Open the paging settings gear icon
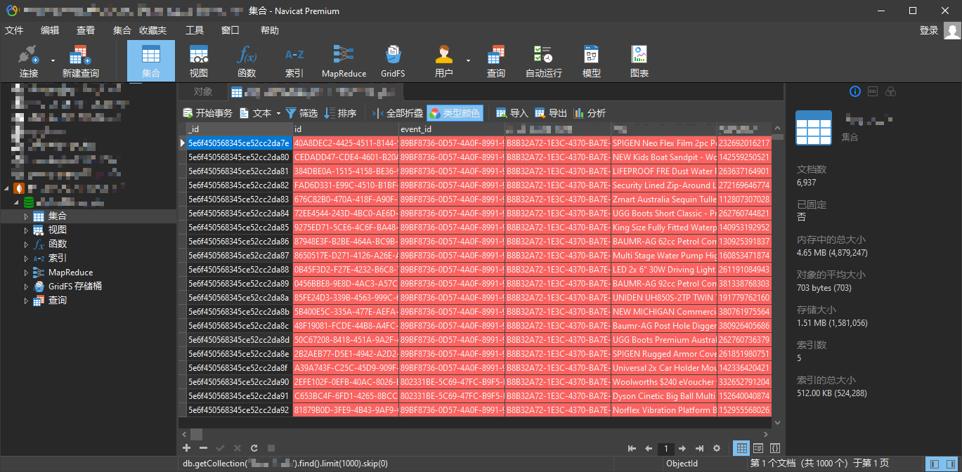This screenshot has width=962, height=472. (x=717, y=448)
